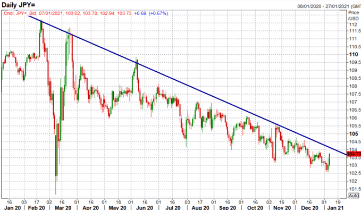The image size is (361, 210).
Task: Click the Nov 20 month label
Action: click(x=282, y=207)
